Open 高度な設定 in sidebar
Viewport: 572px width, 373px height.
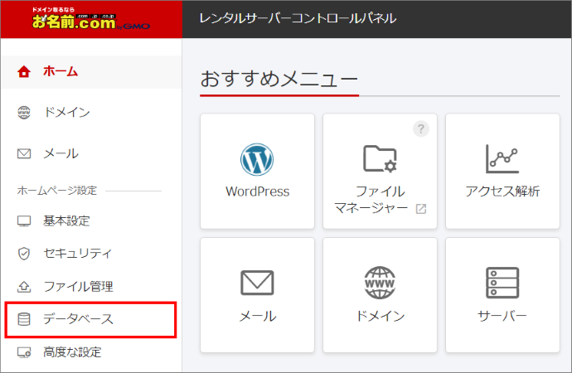(72, 351)
